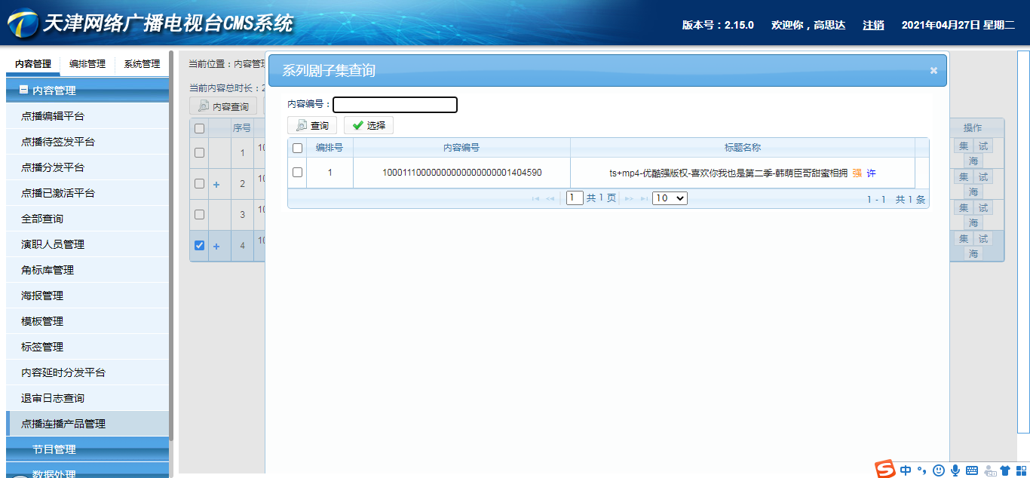Screen dimensions: 1030x478
Task: Open 标签管理 in the sidebar
Action: coord(87,347)
